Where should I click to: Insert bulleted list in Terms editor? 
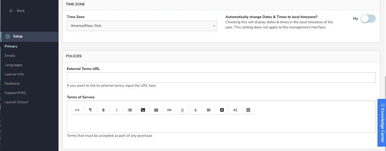pos(130,110)
